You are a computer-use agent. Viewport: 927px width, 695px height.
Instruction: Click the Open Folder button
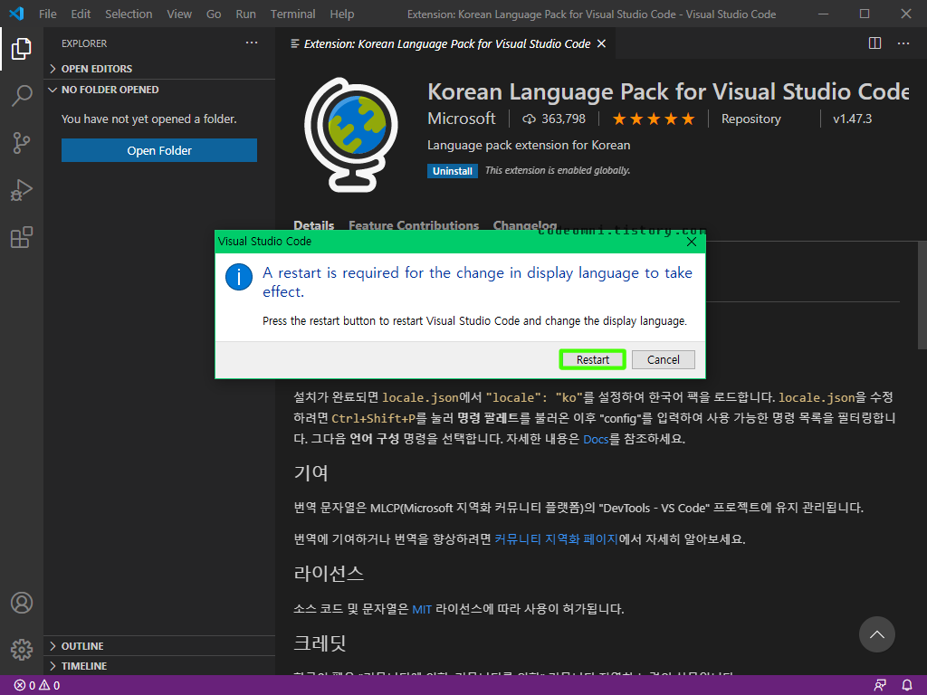(x=159, y=150)
